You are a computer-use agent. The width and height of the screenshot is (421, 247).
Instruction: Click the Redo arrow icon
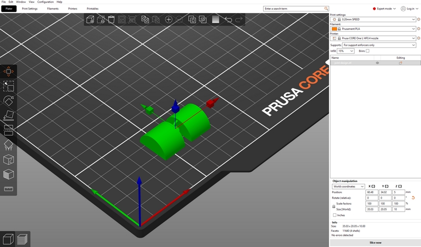[x=239, y=19]
